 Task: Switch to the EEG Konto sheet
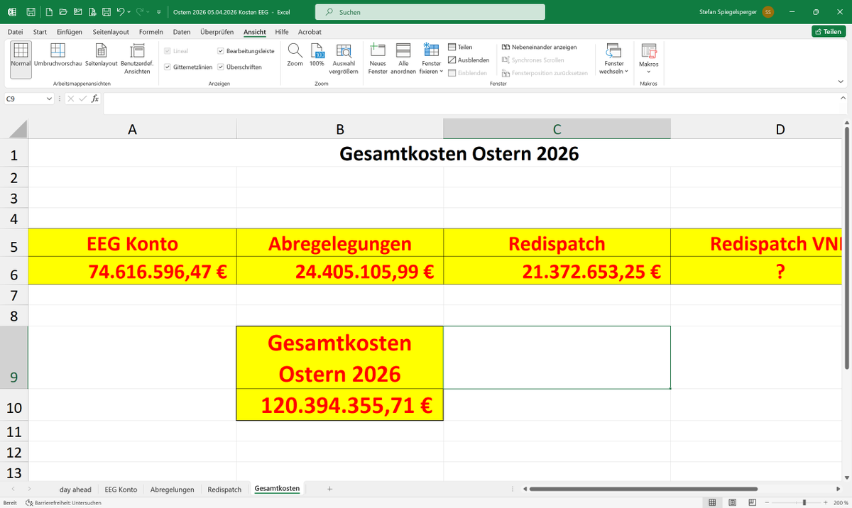[121, 490]
